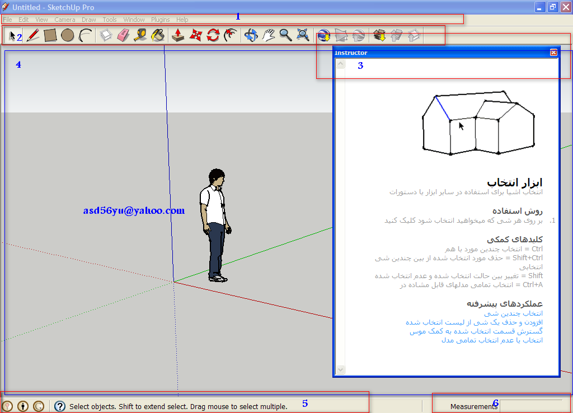Image resolution: width=573 pixels, height=413 pixels.
Task: Click the ابزار انتخاب heading in Instructor
Action: [x=515, y=182]
